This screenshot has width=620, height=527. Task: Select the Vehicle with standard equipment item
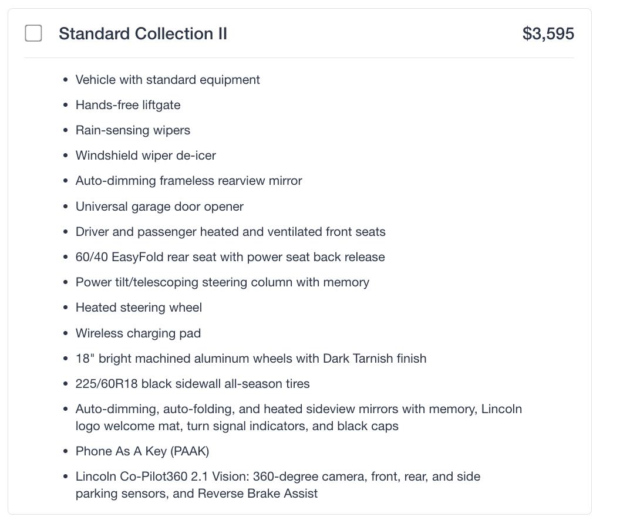[x=167, y=80]
